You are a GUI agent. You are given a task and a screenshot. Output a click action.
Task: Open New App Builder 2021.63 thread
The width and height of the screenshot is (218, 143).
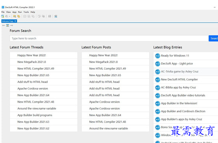44,122
